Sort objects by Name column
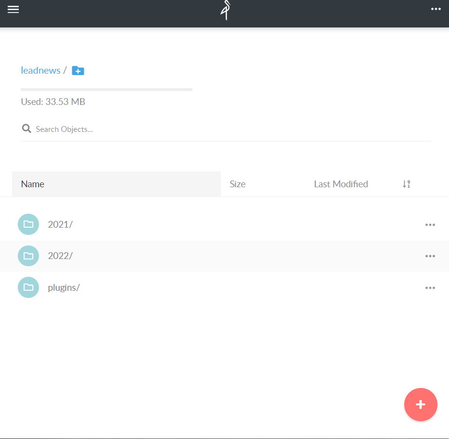Screen dimensions: 449x439 click(116, 184)
